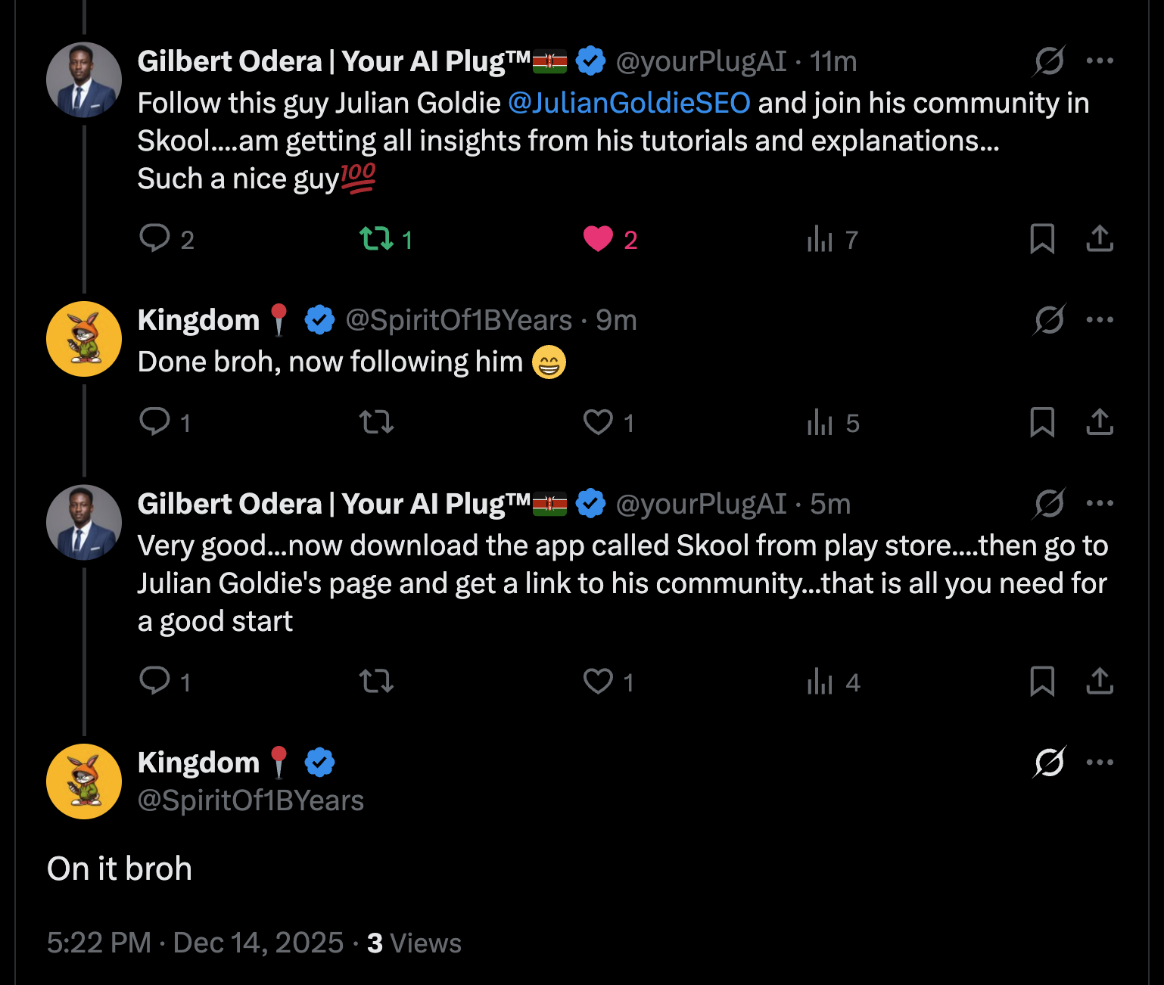Open the @SpiritOf1BYears handle on main post
The width and height of the screenshot is (1164, 985).
pyautogui.click(x=251, y=800)
